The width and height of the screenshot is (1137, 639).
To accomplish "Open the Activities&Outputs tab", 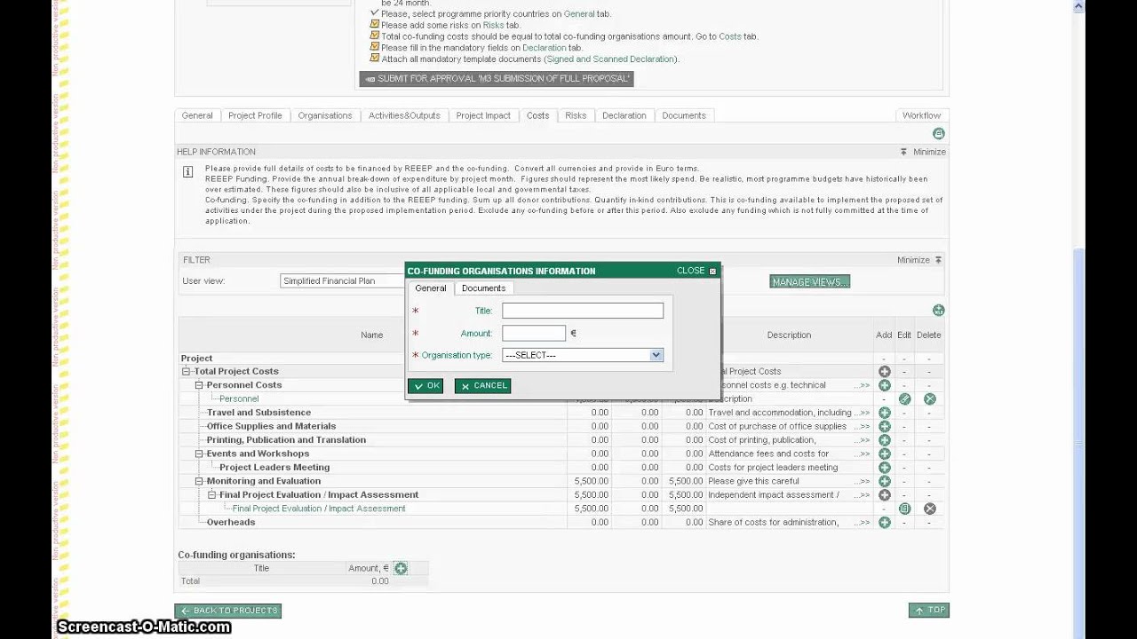I will (404, 116).
